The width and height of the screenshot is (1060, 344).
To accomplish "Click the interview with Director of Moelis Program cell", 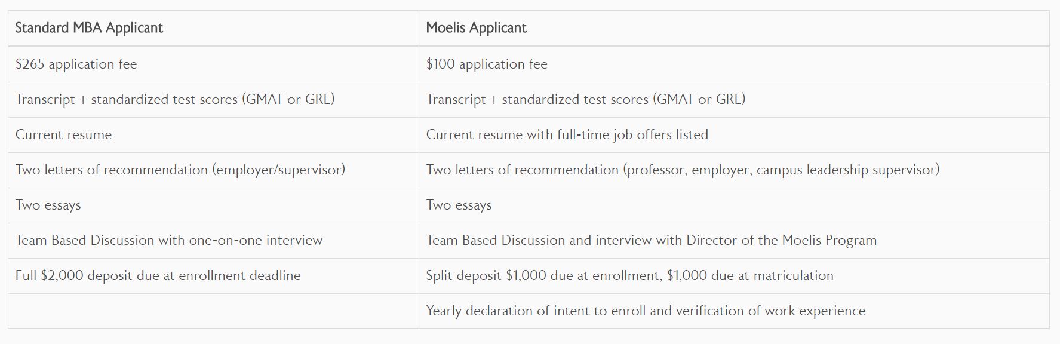I will [x=651, y=241].
